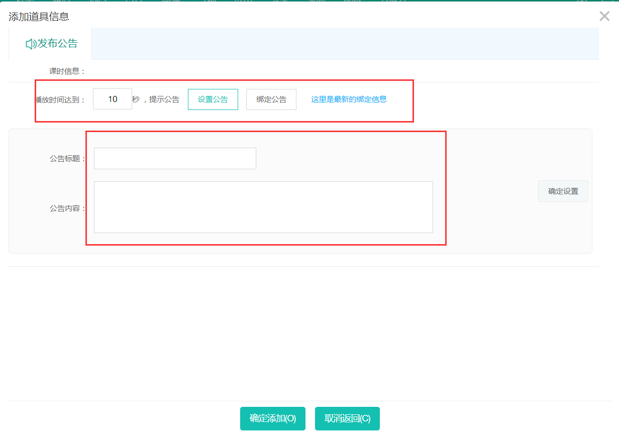
Task: Click the 确定添加(O) button
Action: [273, 419]
